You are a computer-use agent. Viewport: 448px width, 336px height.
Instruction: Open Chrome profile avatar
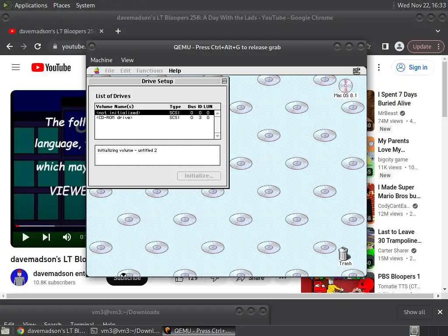tap(399, 46)
